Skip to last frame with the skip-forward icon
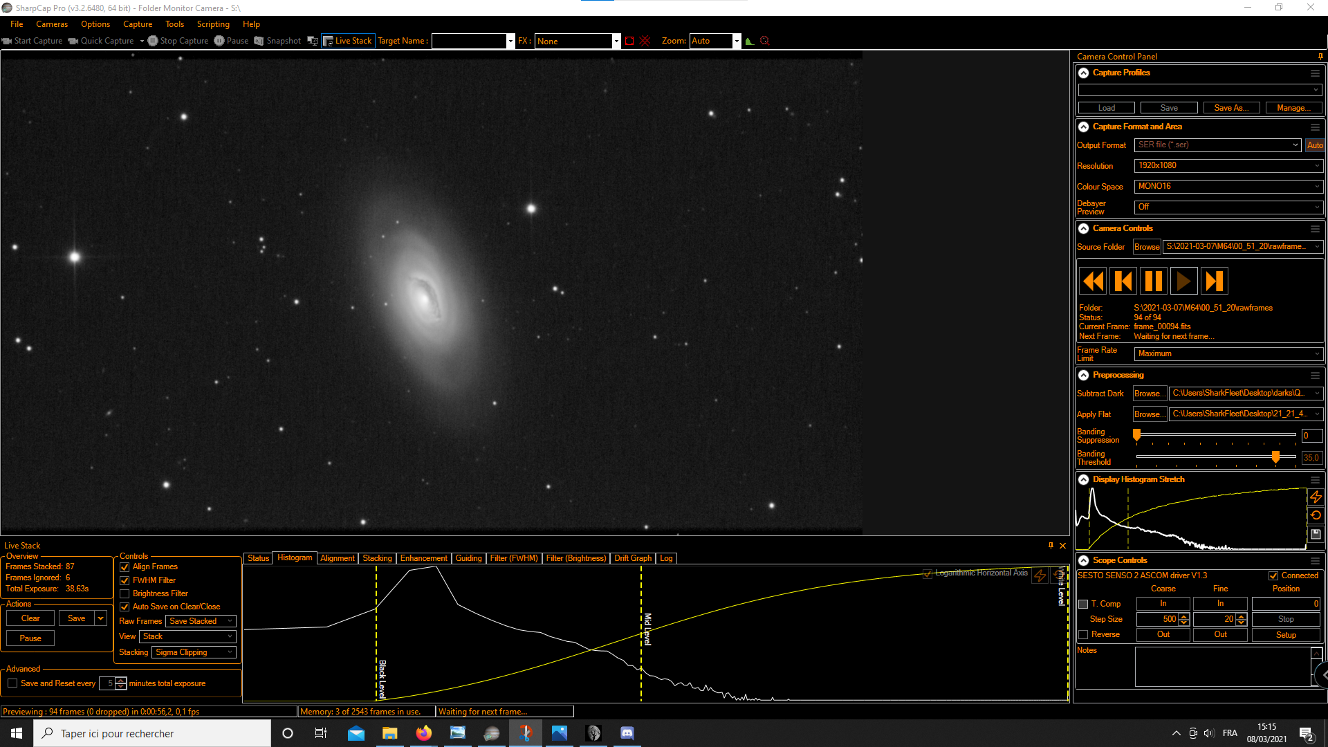The height and width of the screenshot is (747, 1328). click(1214, 282)
